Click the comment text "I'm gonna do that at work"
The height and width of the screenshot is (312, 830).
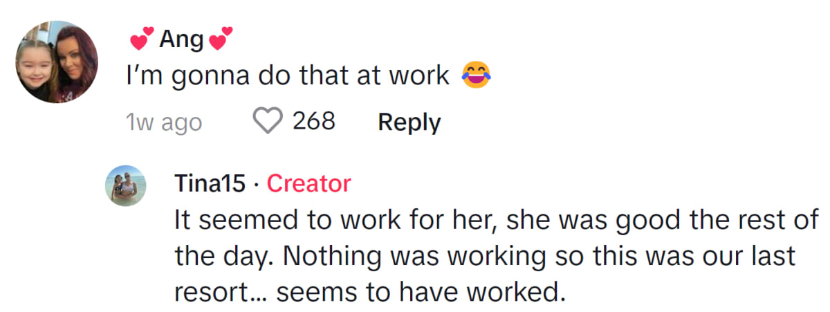point(288,76)
